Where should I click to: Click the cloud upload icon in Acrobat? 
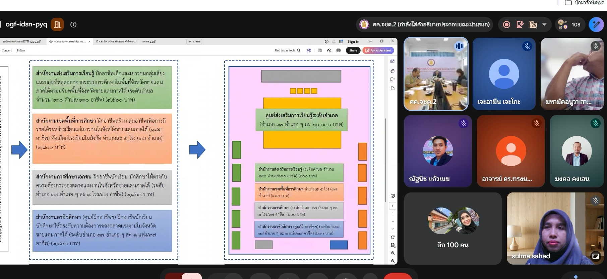329,50
